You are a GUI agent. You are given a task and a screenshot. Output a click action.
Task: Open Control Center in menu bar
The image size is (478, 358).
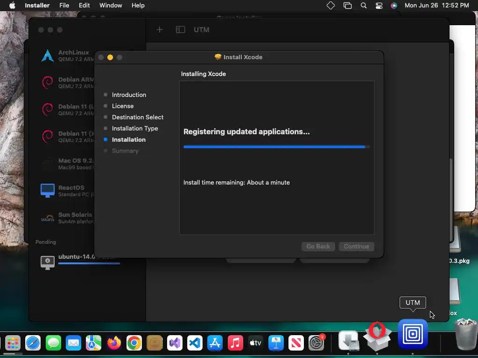[379, 6]
